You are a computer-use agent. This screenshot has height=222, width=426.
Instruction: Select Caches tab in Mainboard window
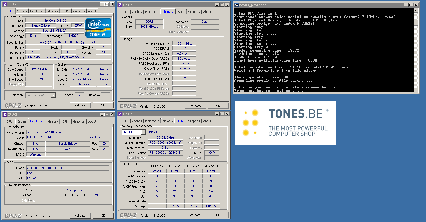coord(22,121)
